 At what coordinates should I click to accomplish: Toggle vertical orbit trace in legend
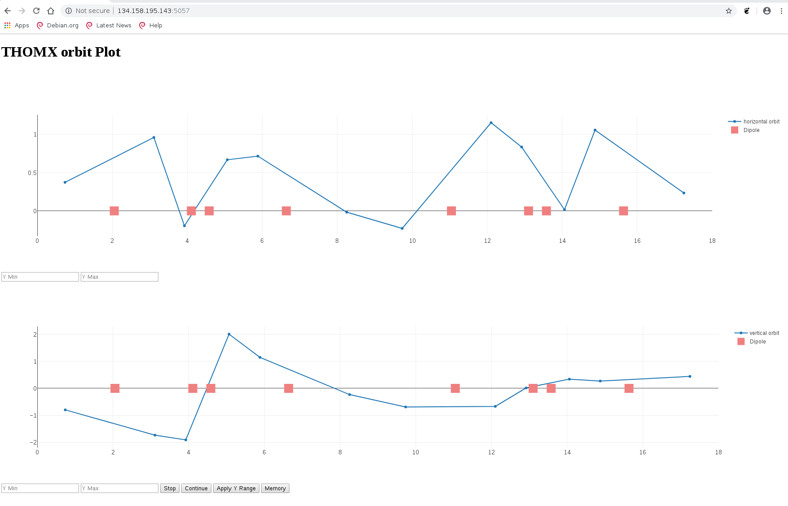[x=764, y=333]
